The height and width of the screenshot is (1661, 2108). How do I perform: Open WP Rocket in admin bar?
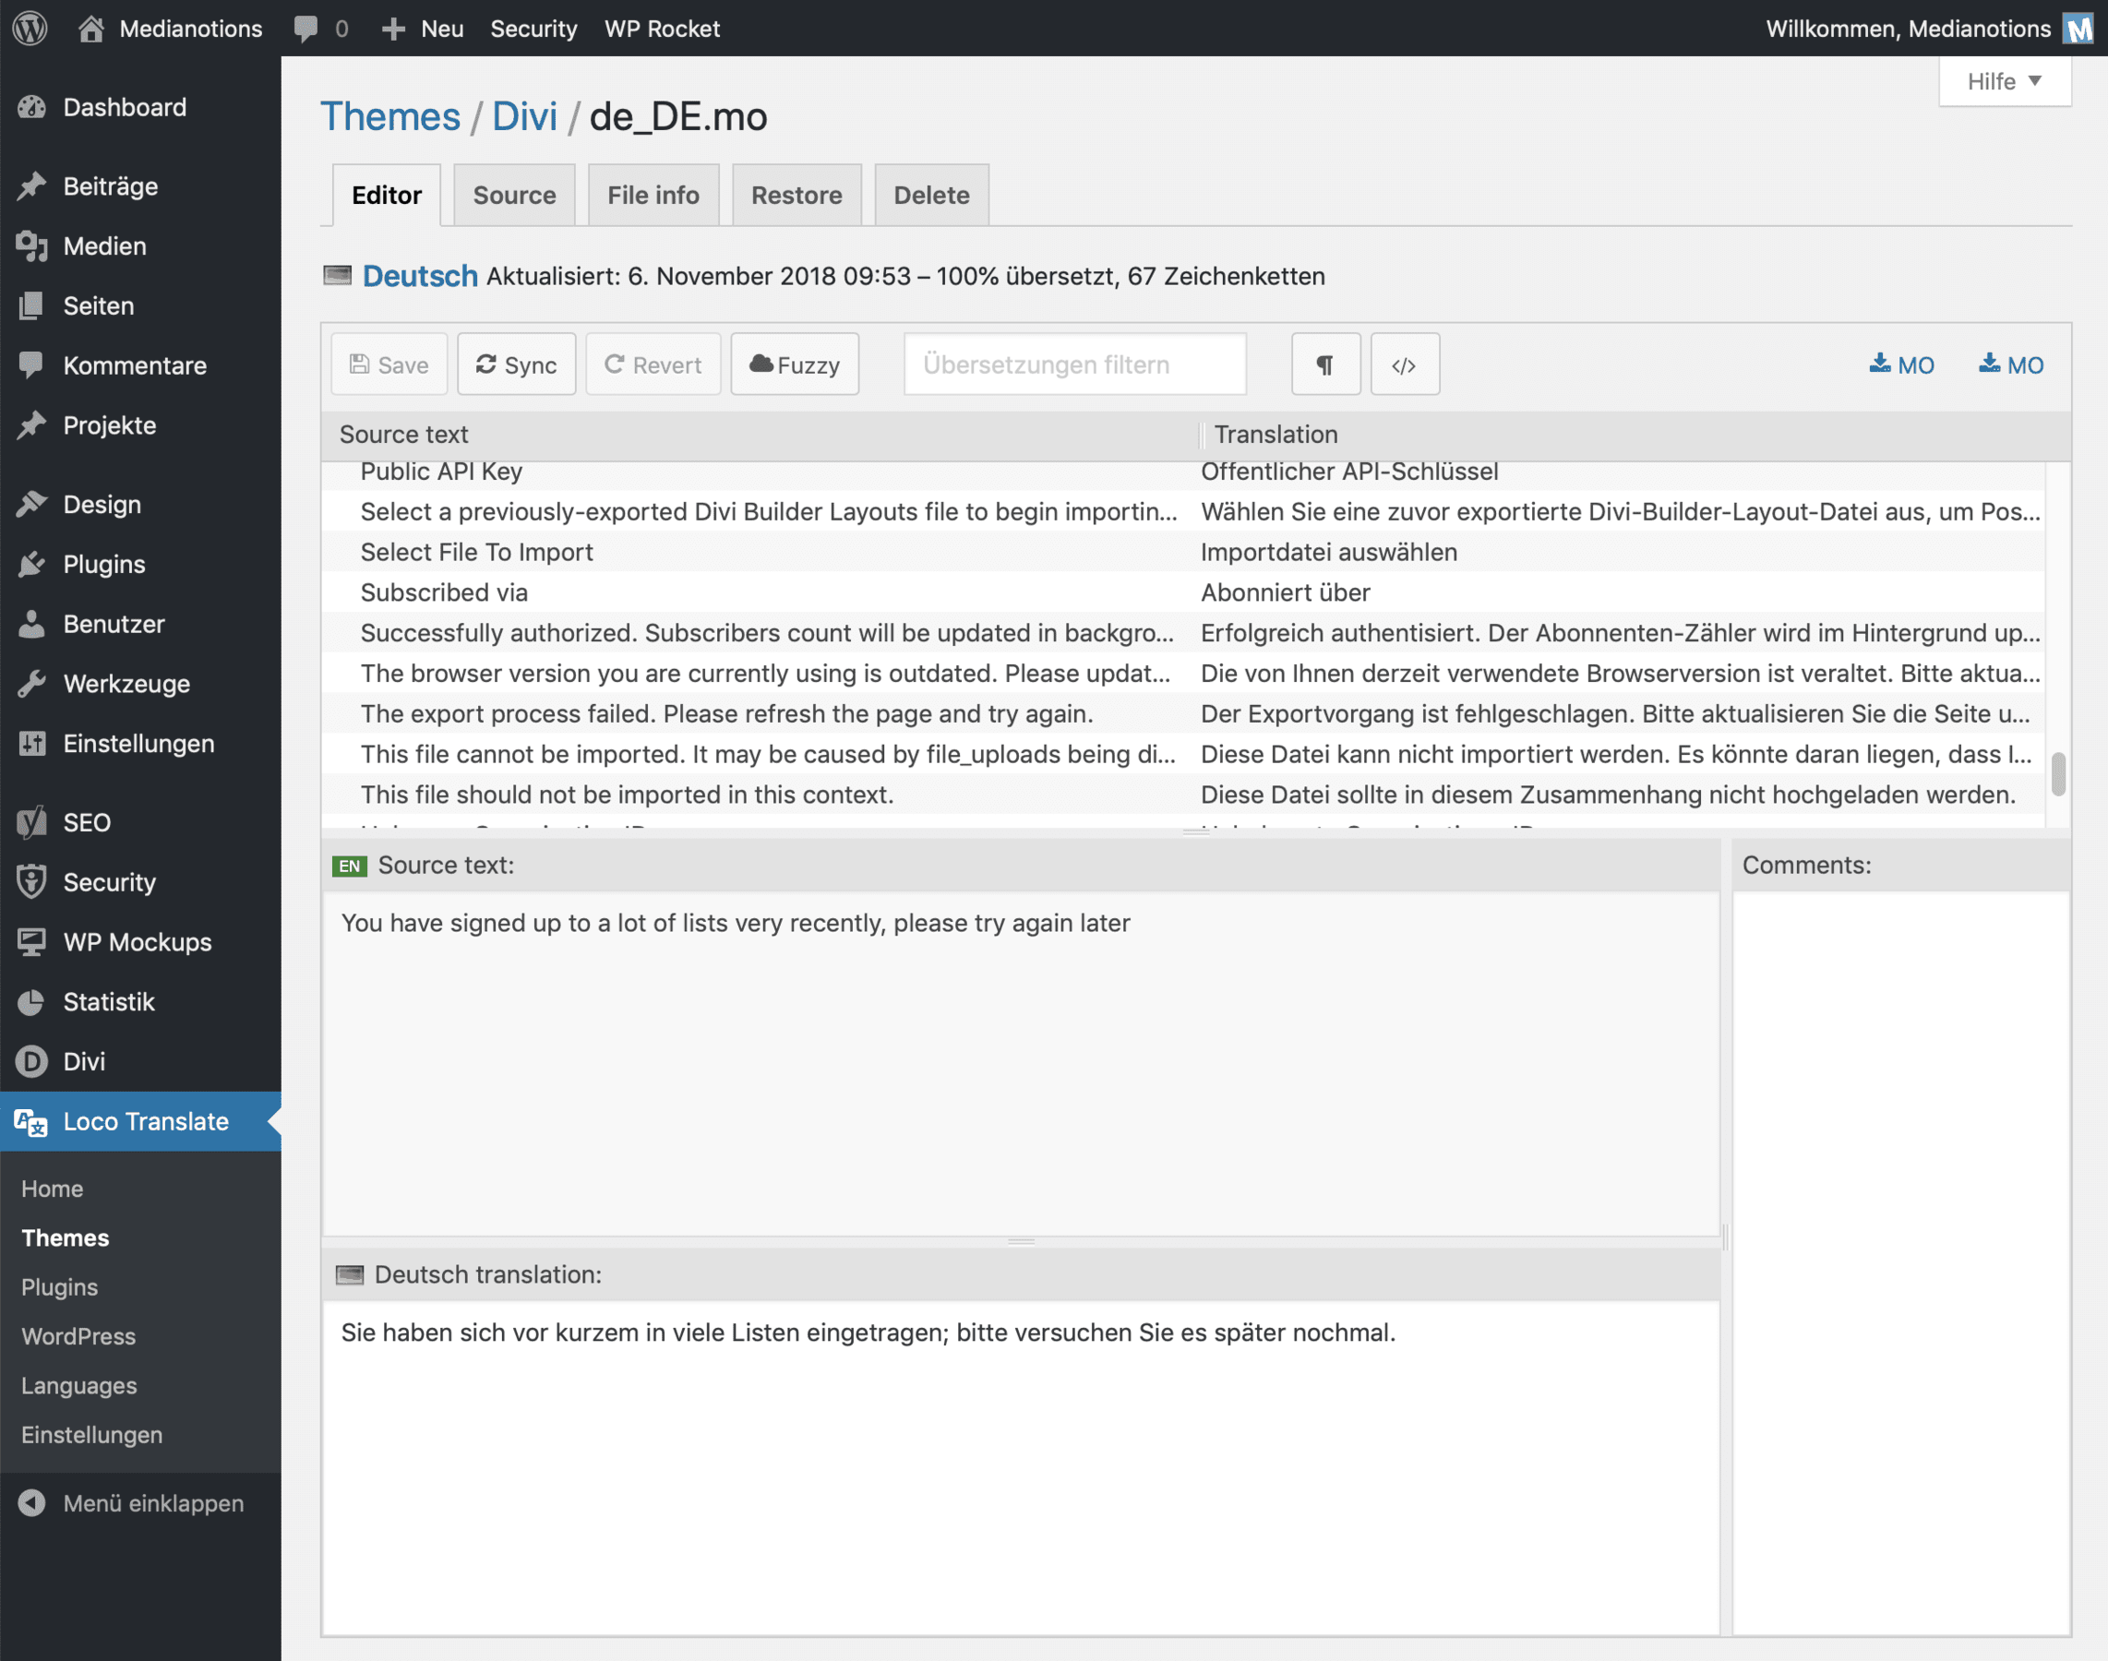pyautogui.click(x=663, y=30)
